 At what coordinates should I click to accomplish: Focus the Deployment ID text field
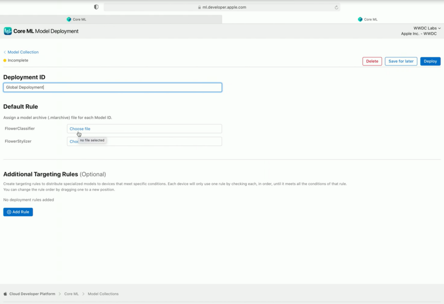(112, 87)
